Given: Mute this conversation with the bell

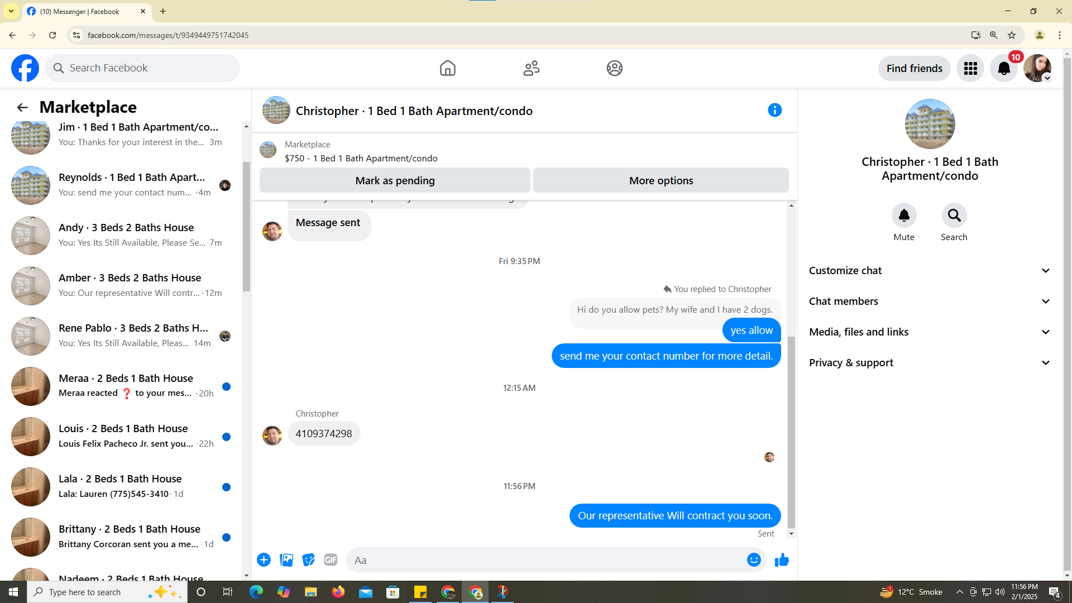Looking at the screenshot, I should 903,216.
